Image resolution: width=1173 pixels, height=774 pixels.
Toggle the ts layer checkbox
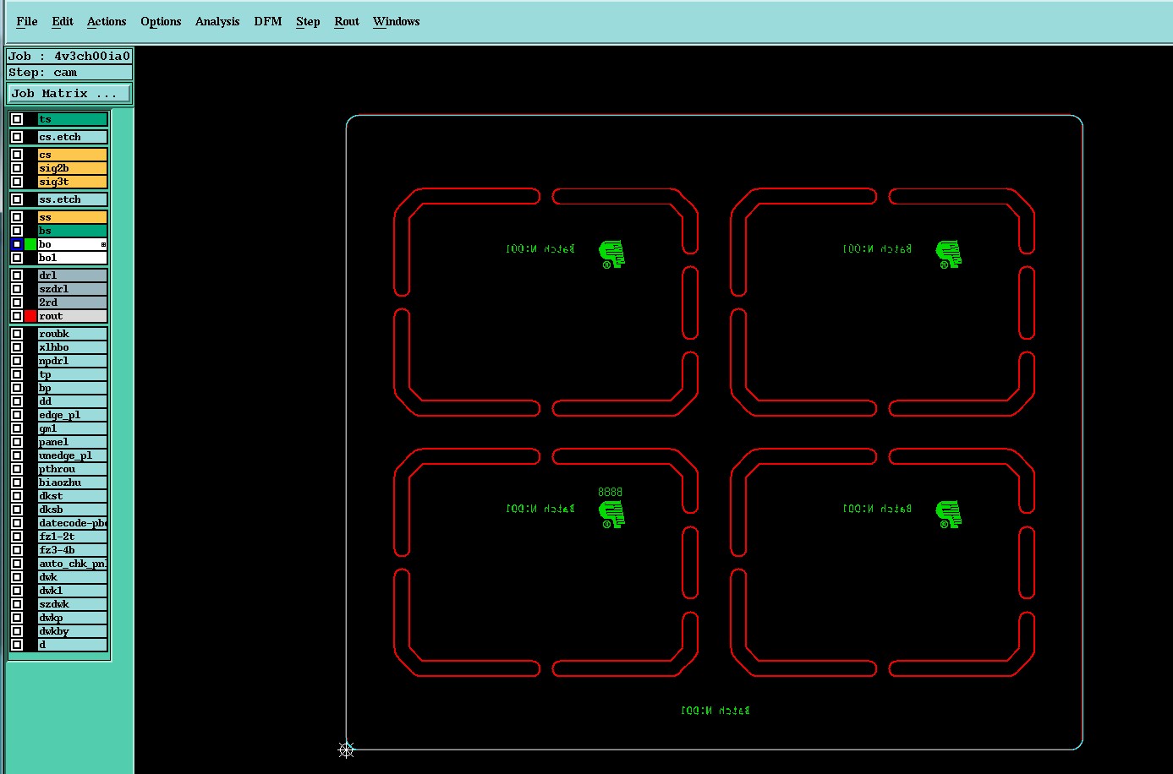point(17,119)
